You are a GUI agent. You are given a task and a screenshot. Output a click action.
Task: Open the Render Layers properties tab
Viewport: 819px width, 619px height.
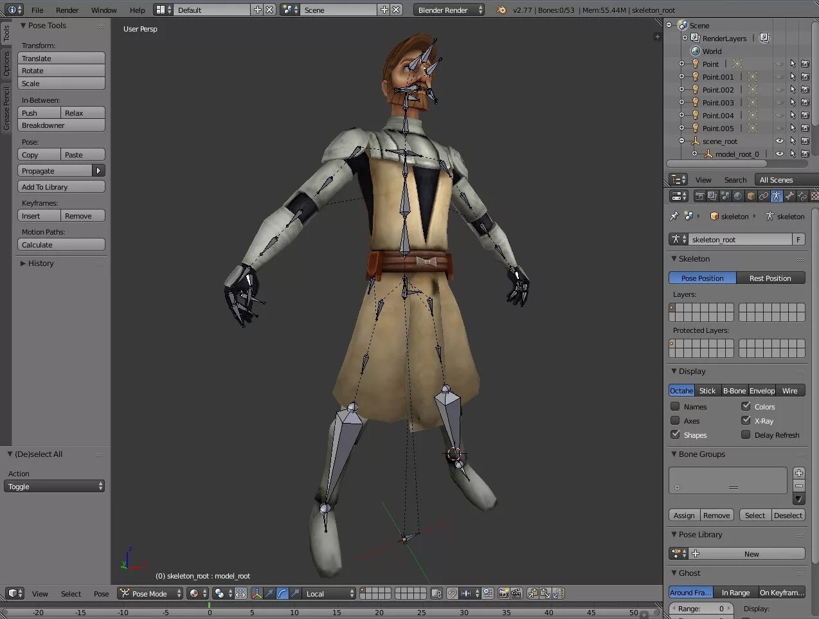[712, 196]
